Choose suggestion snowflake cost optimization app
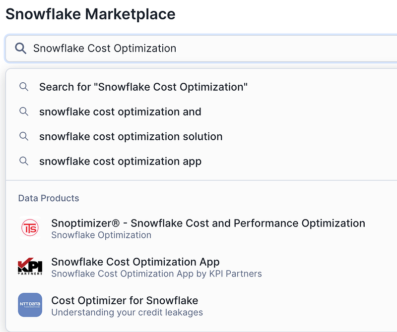Screen dimensions: 397x332 click(120, 162)
